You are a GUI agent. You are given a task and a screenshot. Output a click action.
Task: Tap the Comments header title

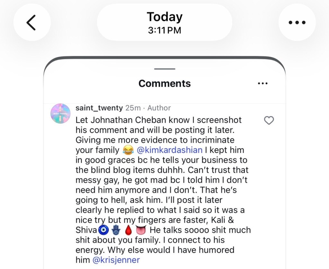(164, 84)
